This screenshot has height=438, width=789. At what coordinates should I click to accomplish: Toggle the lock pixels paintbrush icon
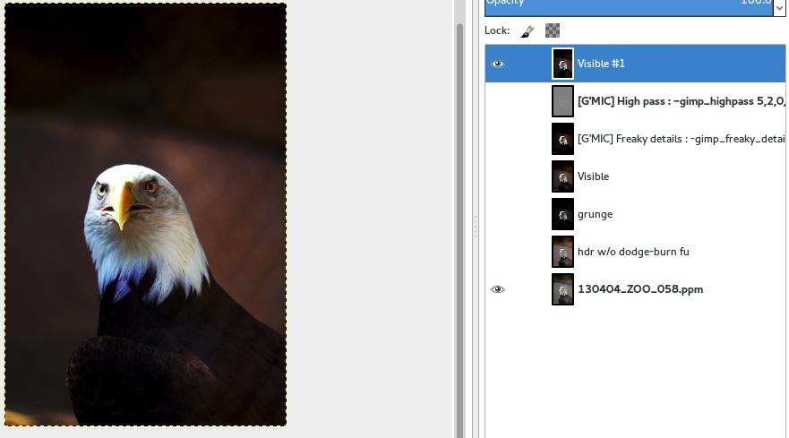tap(527, 31)
